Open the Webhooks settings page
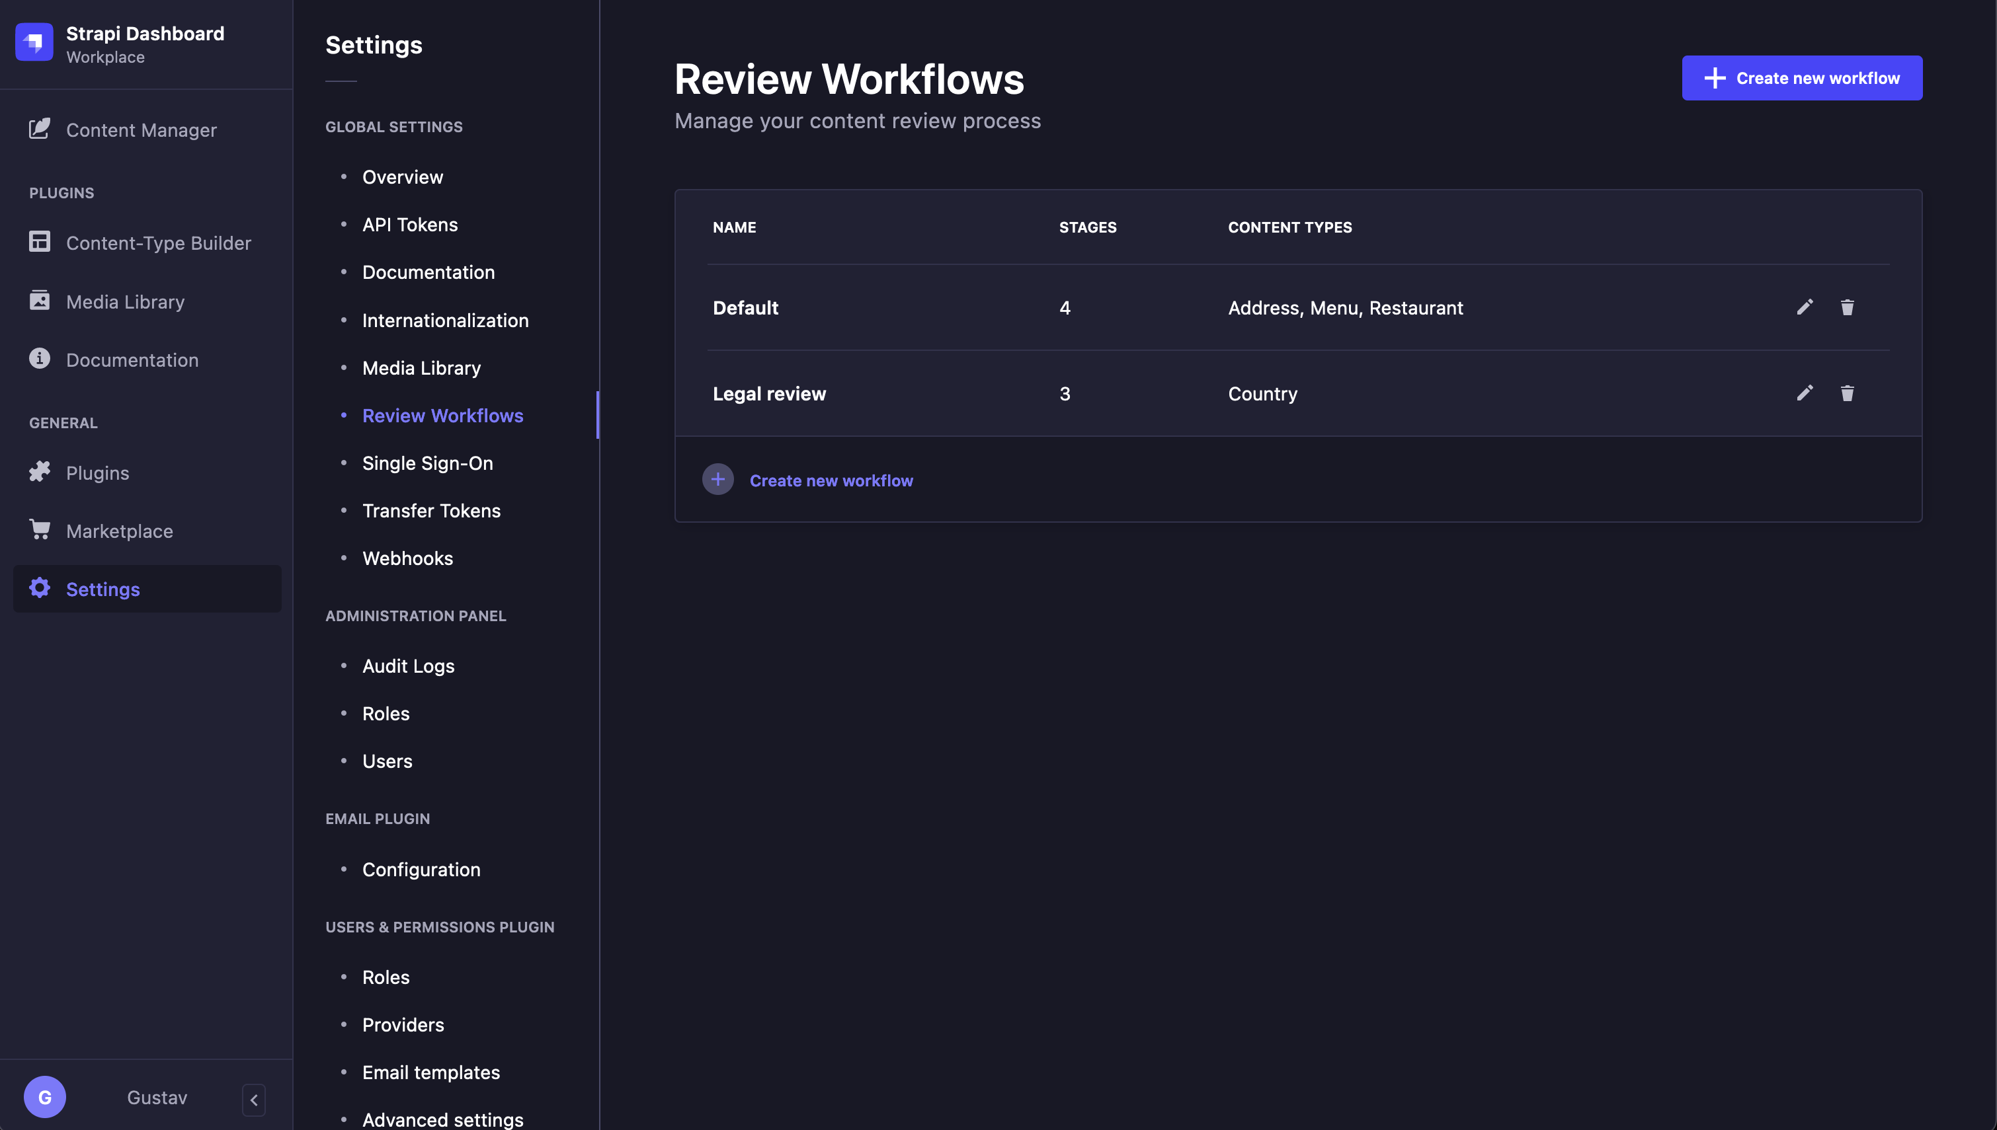The image size is (1997, 1130). point(407,558)
